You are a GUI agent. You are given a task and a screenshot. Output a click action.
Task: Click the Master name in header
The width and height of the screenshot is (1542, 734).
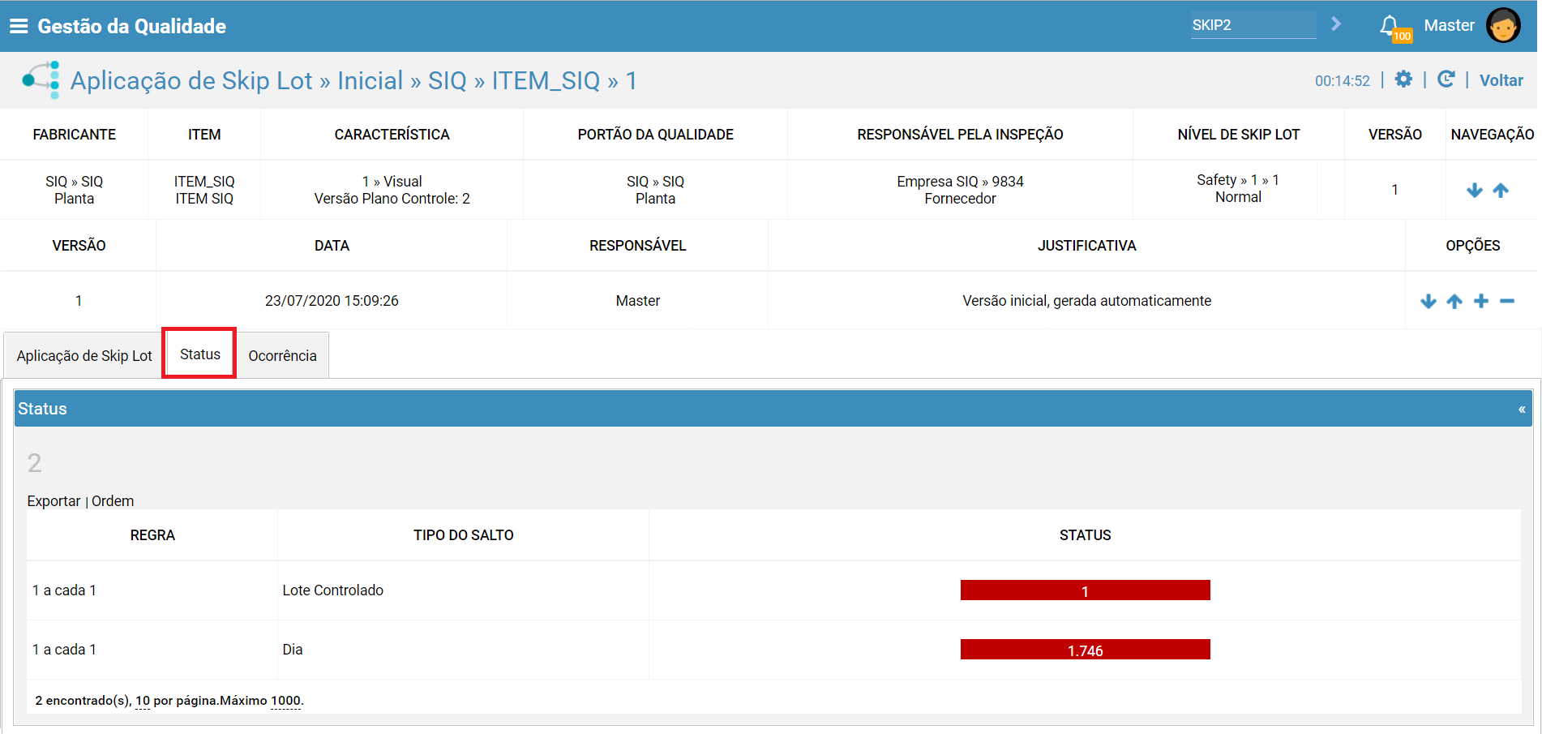pyautogui.click(x=1449, y=25)
